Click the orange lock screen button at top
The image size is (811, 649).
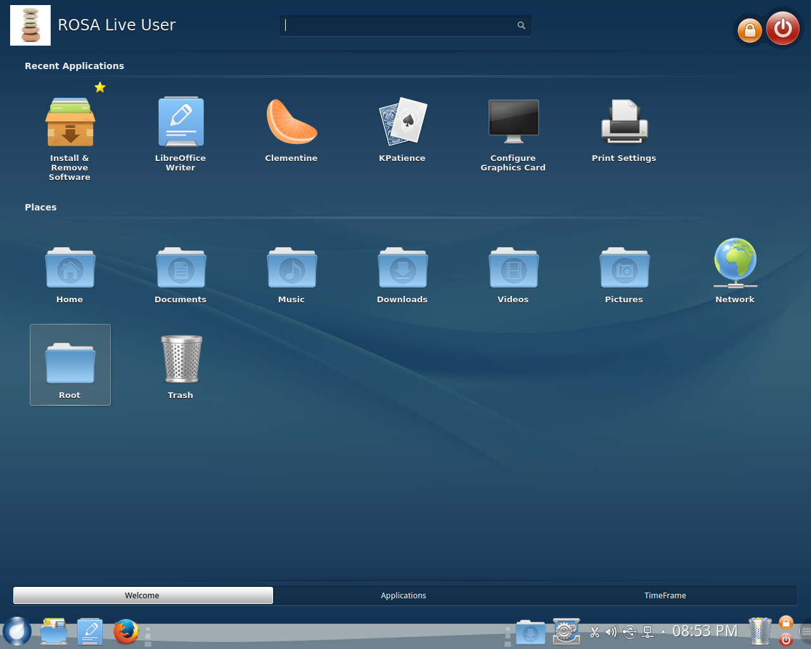click(750, 30)
